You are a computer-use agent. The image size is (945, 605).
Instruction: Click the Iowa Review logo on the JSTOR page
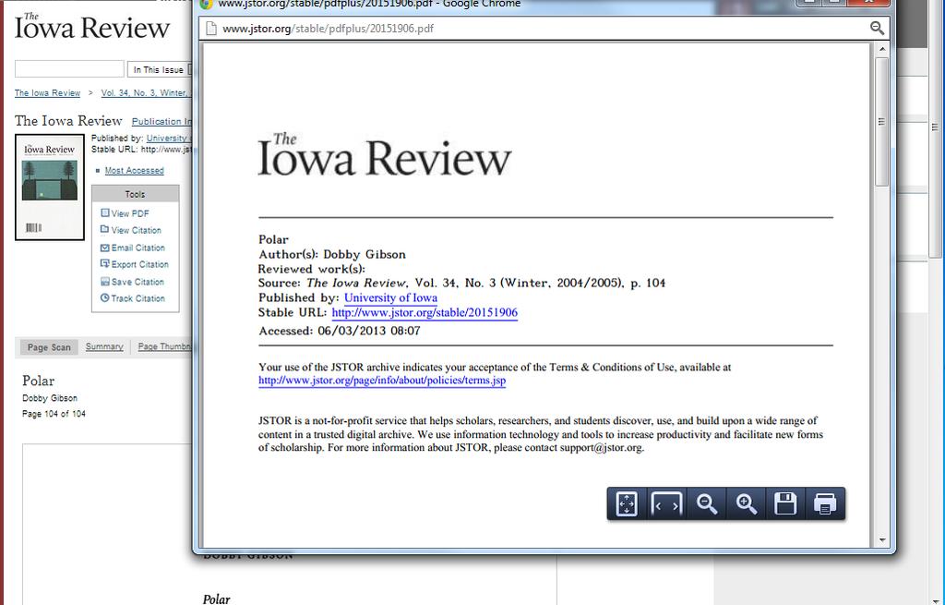click(x=92, y=27)
